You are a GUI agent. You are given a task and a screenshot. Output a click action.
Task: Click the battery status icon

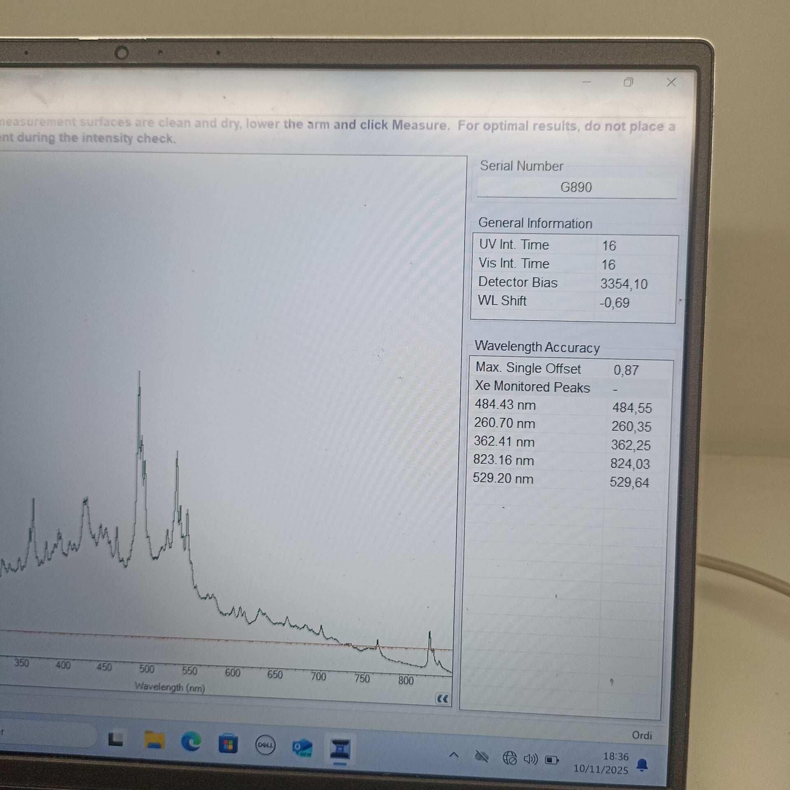[552, 760]
